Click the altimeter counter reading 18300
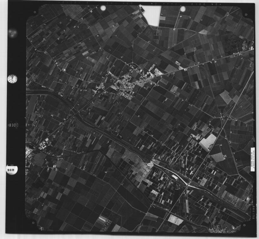The image size is (259, 239). pos(13,125)
